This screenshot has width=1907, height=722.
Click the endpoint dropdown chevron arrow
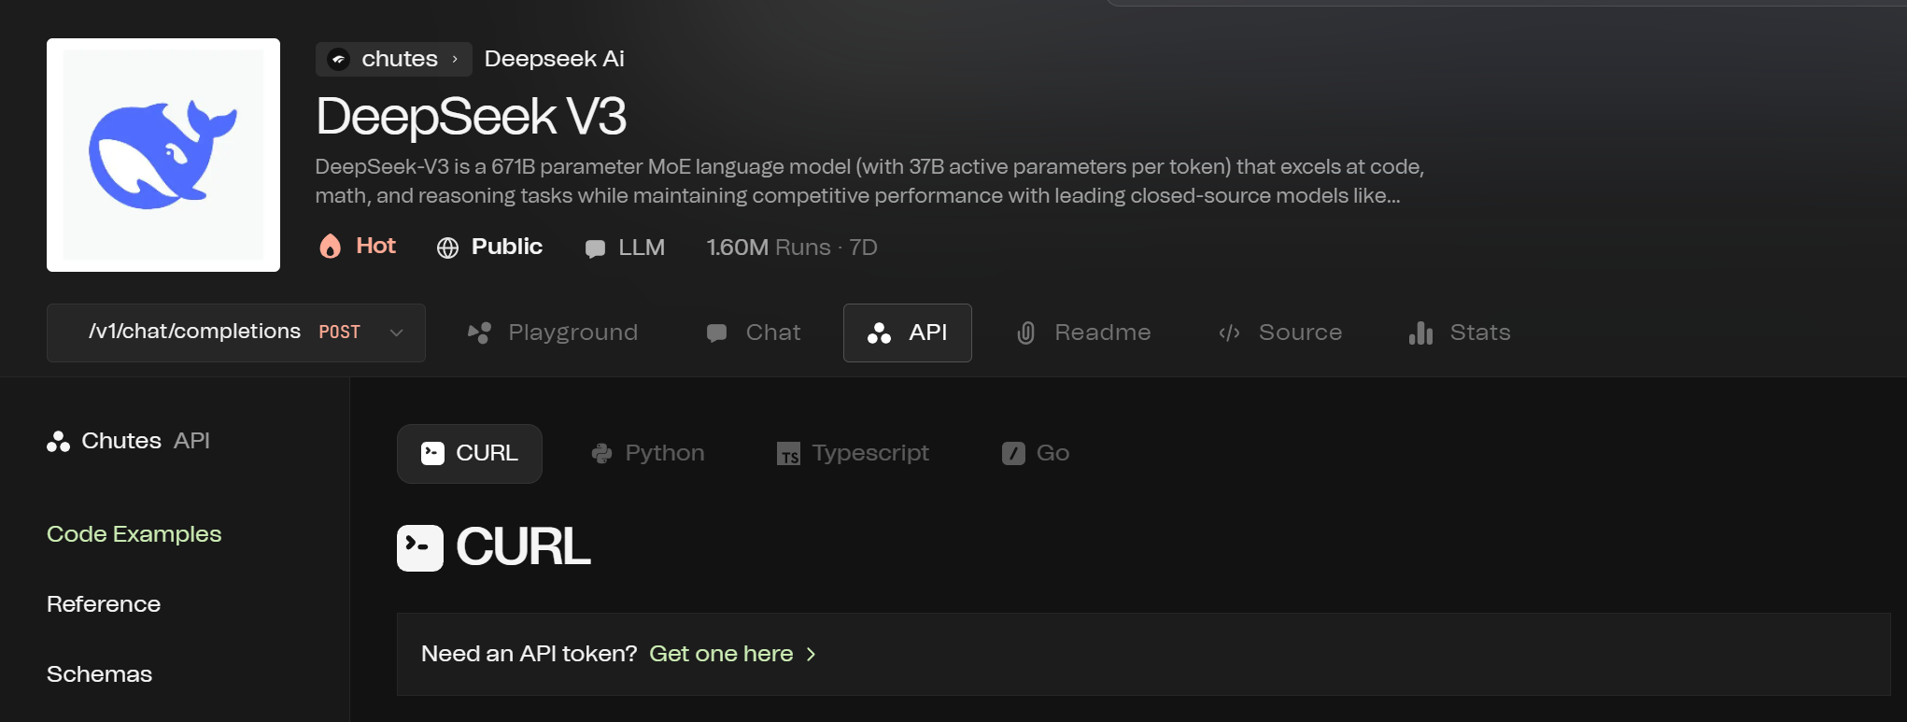click(396, 333)
